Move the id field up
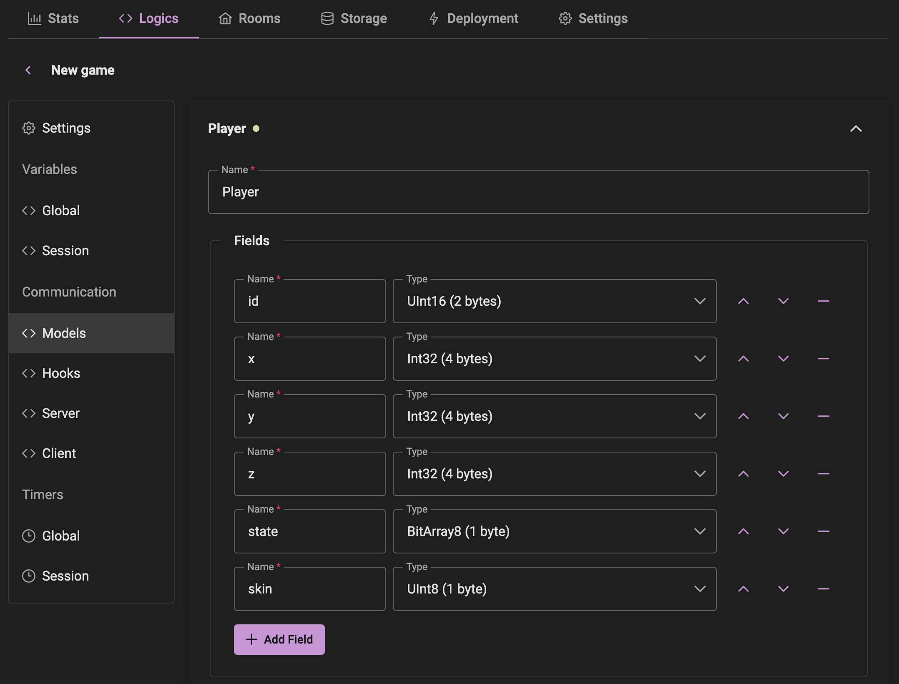Image resolution: width=899 pixels, height=684 pixels. 743,301
